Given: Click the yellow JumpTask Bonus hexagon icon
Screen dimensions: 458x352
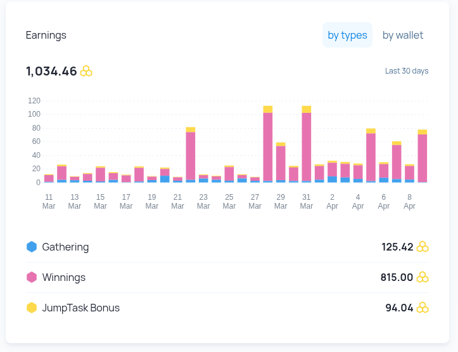Looking at the screenshot, I should click(x=32, y=308).
